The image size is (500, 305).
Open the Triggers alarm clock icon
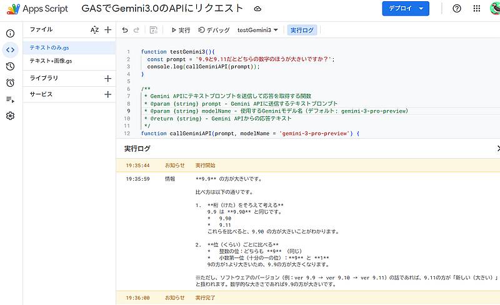[10, 83]
